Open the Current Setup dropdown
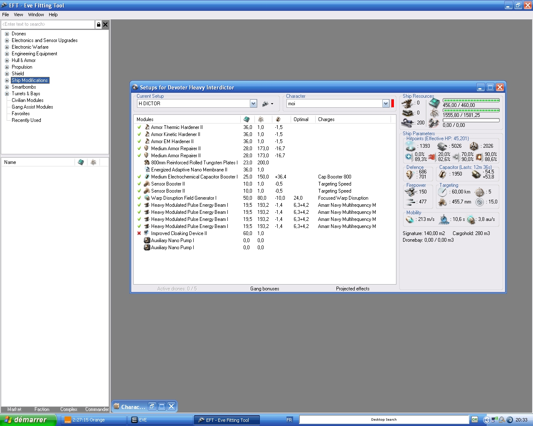533x426 pixels. [x=253, y=104]
